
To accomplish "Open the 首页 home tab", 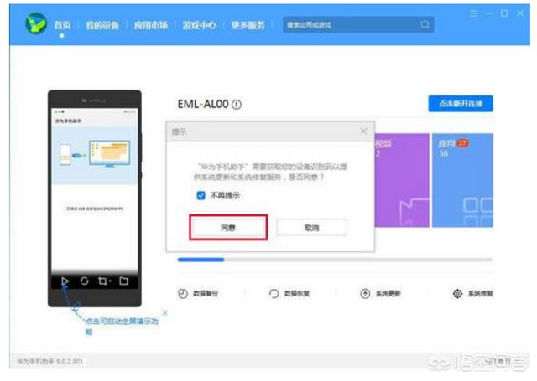I will pos(62,25).
